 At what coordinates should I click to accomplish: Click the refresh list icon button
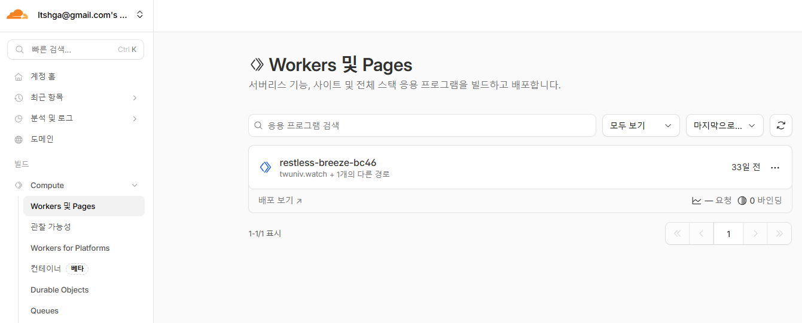click(781, 125)
